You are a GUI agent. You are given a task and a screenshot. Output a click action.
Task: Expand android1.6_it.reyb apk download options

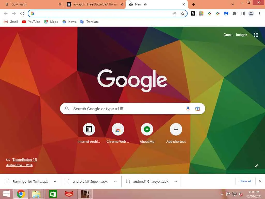[x=176, y=181]
